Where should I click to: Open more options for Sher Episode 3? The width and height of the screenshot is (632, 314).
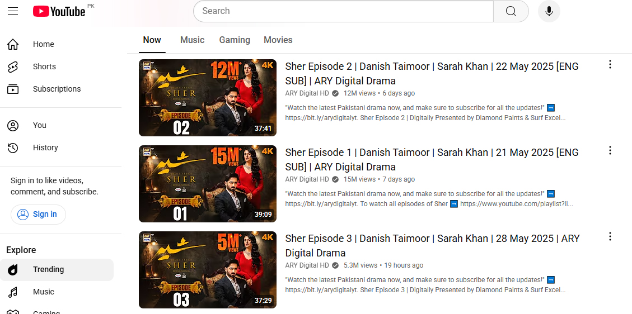[x=610, y=236]
